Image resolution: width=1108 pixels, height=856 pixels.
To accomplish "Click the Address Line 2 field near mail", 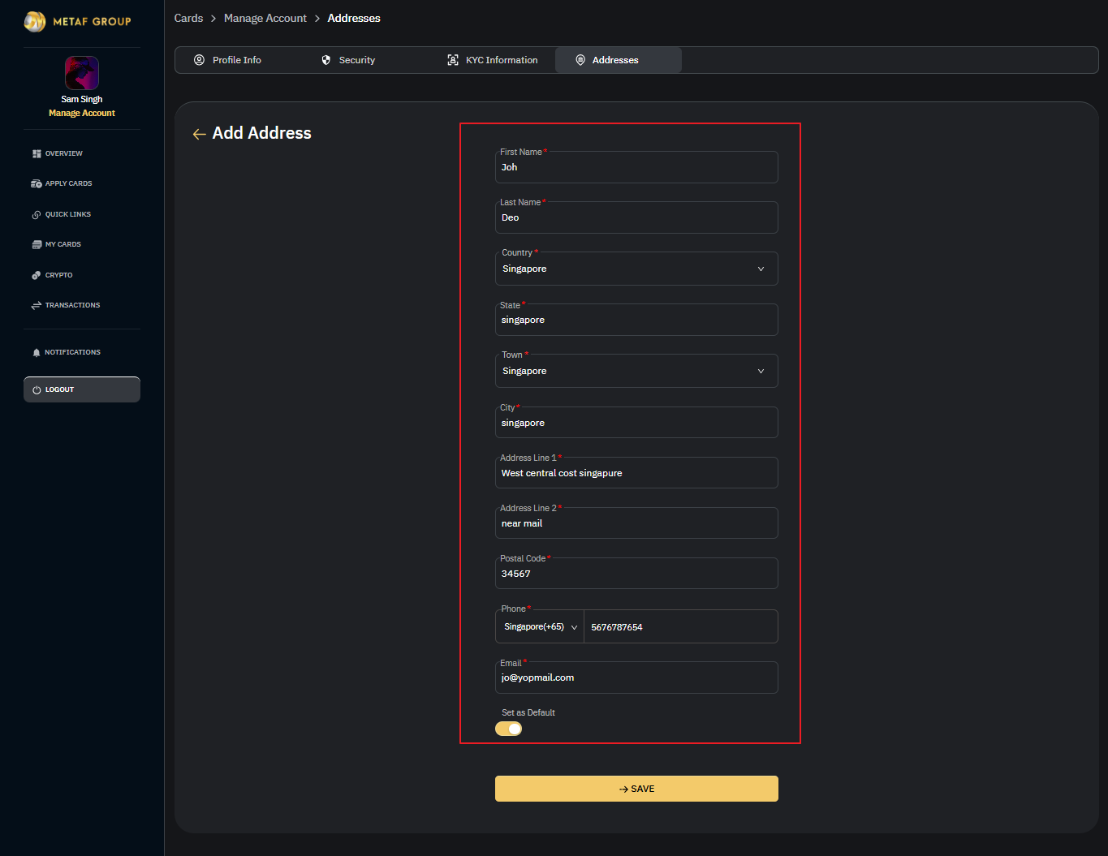I will [x=636, y=523].
